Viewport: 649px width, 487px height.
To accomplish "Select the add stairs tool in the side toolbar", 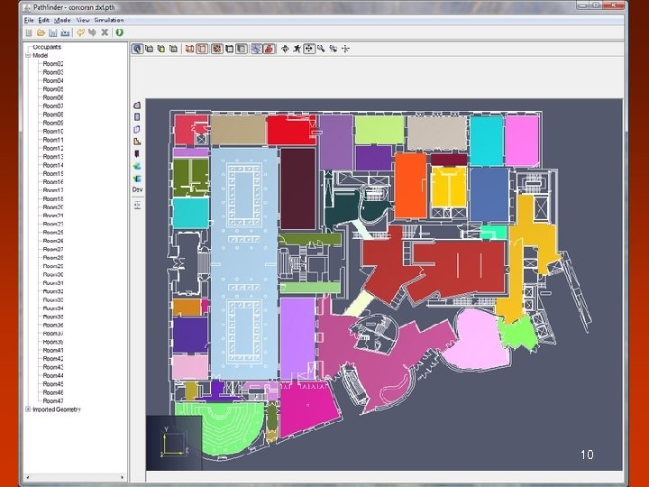I will [137, 141].
